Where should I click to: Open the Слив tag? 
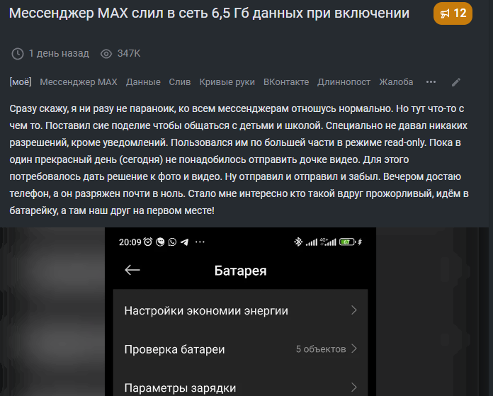179,82
